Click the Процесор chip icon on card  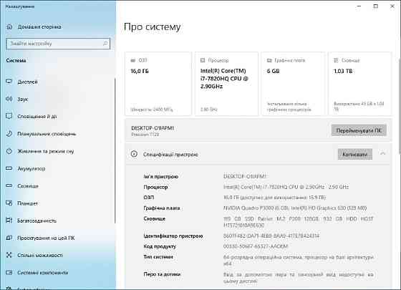pos(203,60)
